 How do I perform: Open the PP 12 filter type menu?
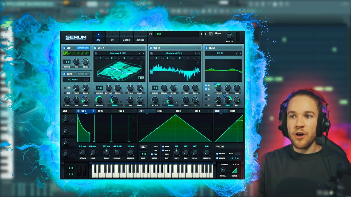pyautogui.click(x=220, y=53)
